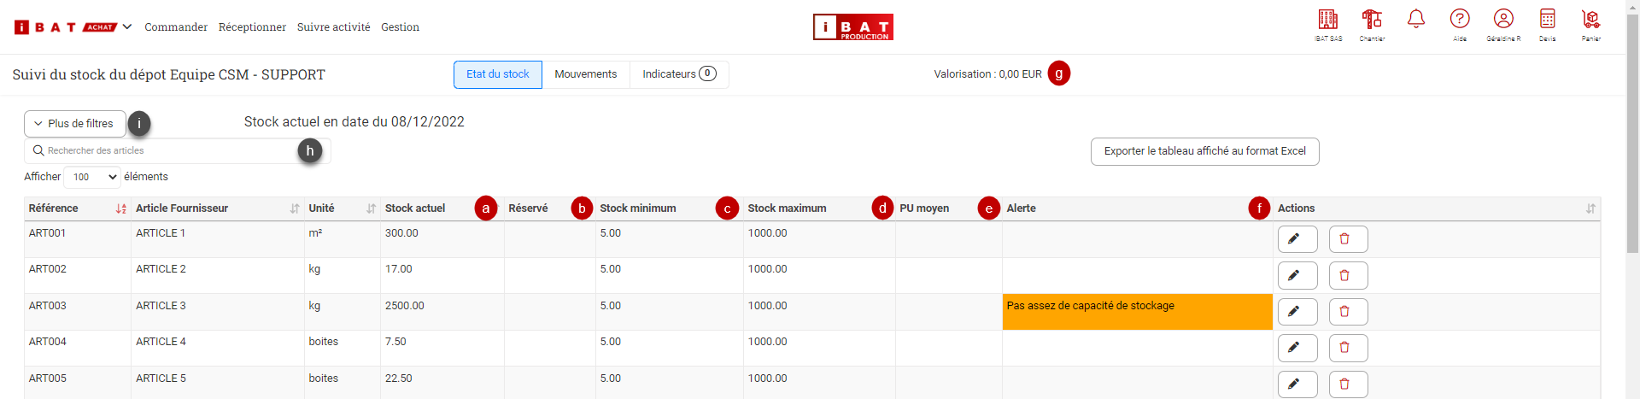Open the Panier cart icon
The image size is (1640, 399).
tap(1590, 21)
